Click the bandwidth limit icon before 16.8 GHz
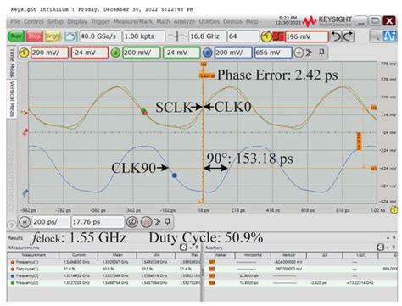The width and height of the screenshot is (402, 306). point(177,36)
